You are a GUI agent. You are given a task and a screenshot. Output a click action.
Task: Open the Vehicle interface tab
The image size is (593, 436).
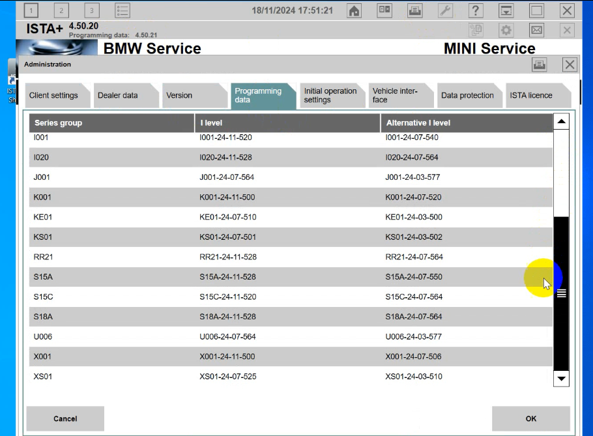(x=401, y=96)
